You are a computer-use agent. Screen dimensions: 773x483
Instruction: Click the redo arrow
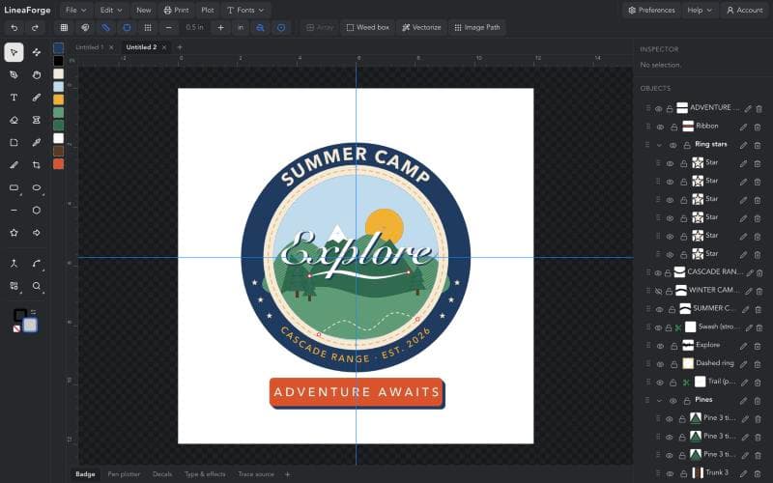click(x=35, y=28)
